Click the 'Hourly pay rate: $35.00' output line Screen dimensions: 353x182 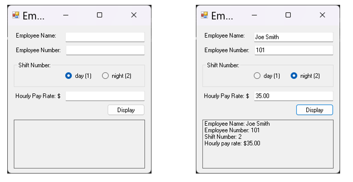click(232, 143)
